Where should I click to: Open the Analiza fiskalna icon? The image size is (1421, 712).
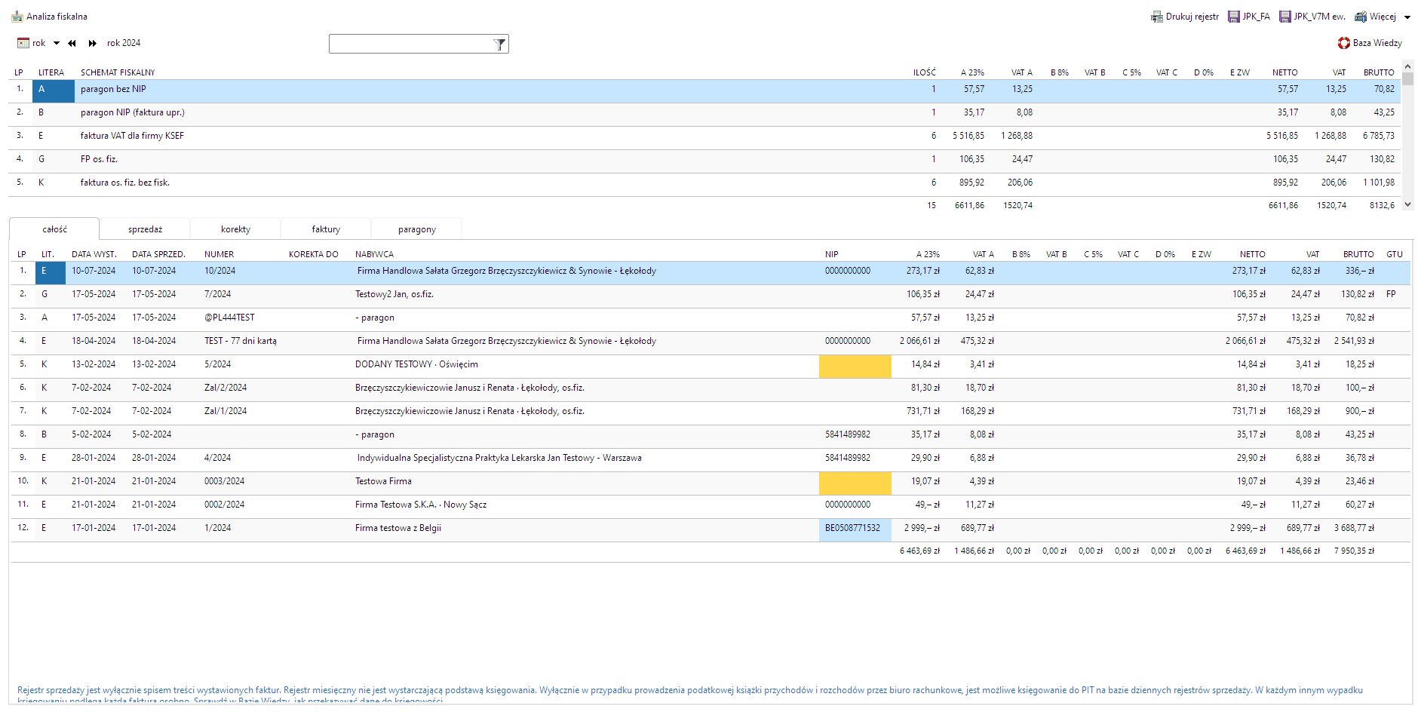pos(17,17)
